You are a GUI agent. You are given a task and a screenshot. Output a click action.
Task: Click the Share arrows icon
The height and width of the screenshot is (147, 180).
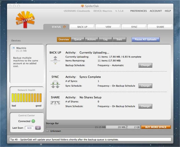(55, 103)
